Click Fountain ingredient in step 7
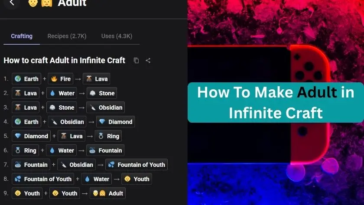Image resolution: width=364 pixels, height=205 pixels. tap(31, 165)
